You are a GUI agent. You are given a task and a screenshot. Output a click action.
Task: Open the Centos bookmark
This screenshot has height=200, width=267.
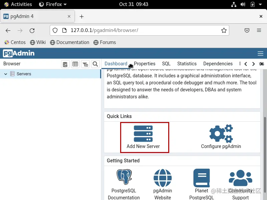(15, 42)
